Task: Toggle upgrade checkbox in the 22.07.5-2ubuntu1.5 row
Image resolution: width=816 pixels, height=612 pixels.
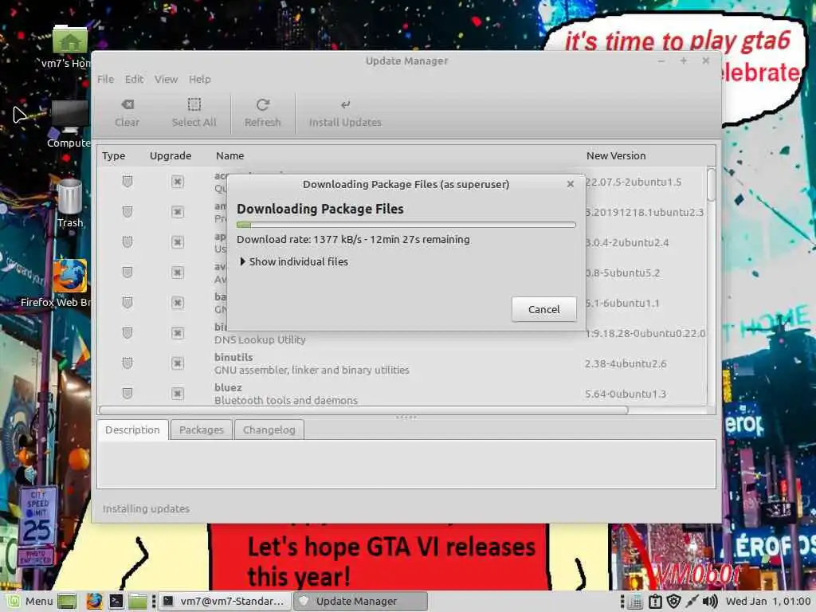Action: [178, 182]
